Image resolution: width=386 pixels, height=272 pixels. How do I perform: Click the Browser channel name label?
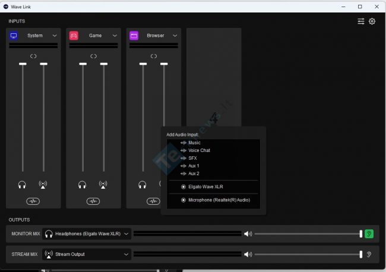click(156, 36)
